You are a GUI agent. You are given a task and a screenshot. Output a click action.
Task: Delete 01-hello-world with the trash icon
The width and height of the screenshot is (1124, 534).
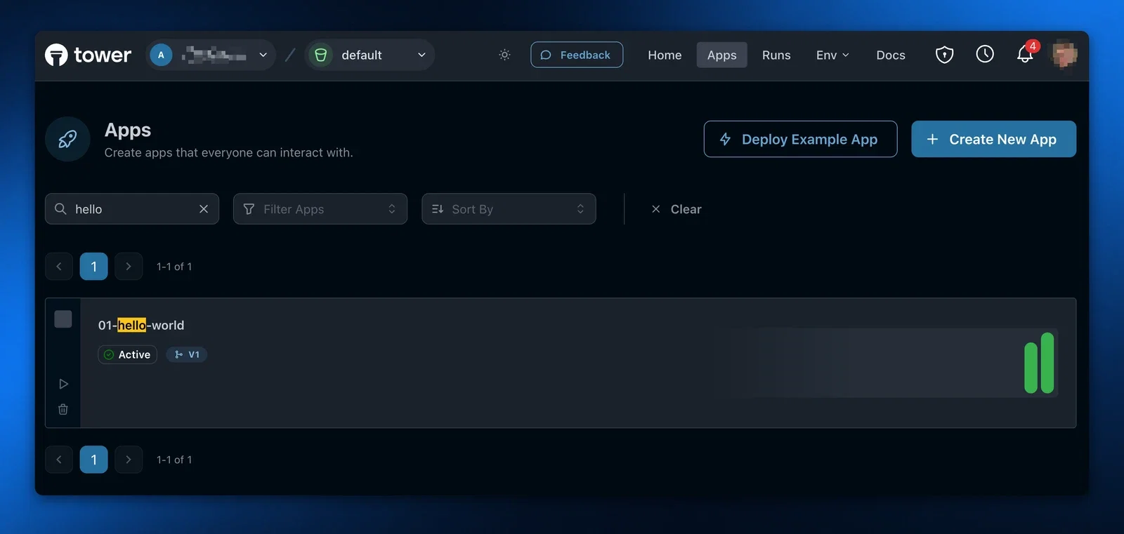pyautogui.click(x=63, y=409)
